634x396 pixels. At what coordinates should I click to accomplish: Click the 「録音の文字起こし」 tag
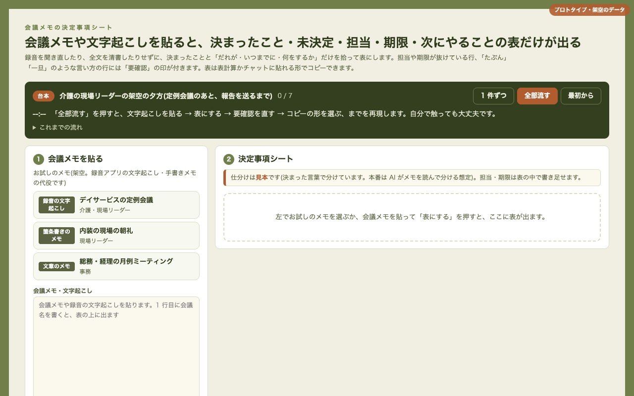[x=56, y=205]
